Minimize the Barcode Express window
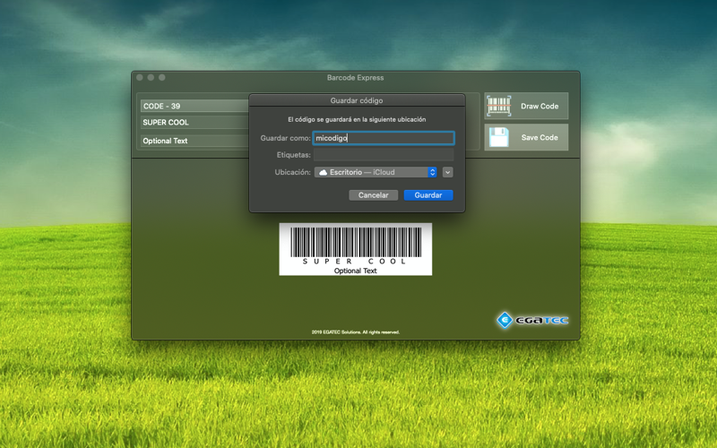Screen dimensions: 717x448 tap(151, 78)
